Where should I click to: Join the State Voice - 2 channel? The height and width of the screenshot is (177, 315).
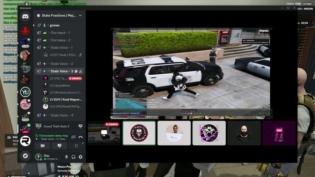(60, 63)
